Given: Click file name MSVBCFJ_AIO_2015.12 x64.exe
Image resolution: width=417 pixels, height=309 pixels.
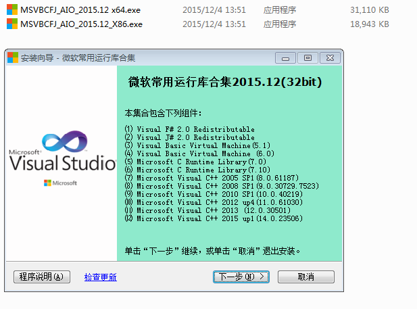Looking at the screenshot, I should pos(80,10).
